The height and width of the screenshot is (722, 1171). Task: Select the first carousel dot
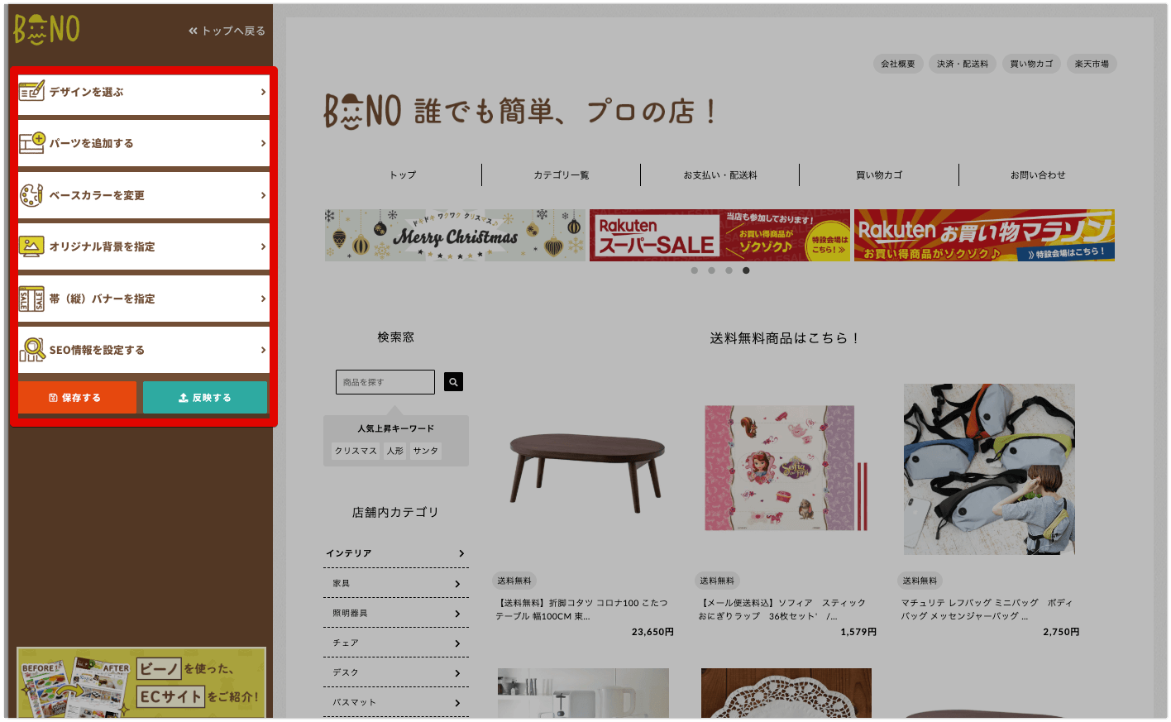[x=694, y=270]
